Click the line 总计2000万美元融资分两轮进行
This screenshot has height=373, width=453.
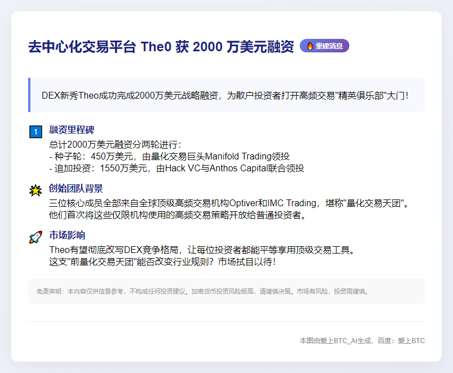pos(116,144)
